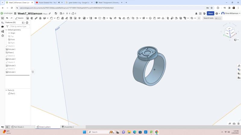Select the Sketch tool
The height and width of the screenshot is (135, 241).
point(19,18)
